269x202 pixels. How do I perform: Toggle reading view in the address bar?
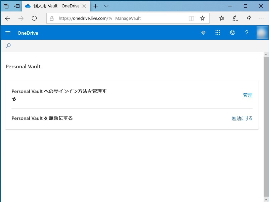[191, 19]
